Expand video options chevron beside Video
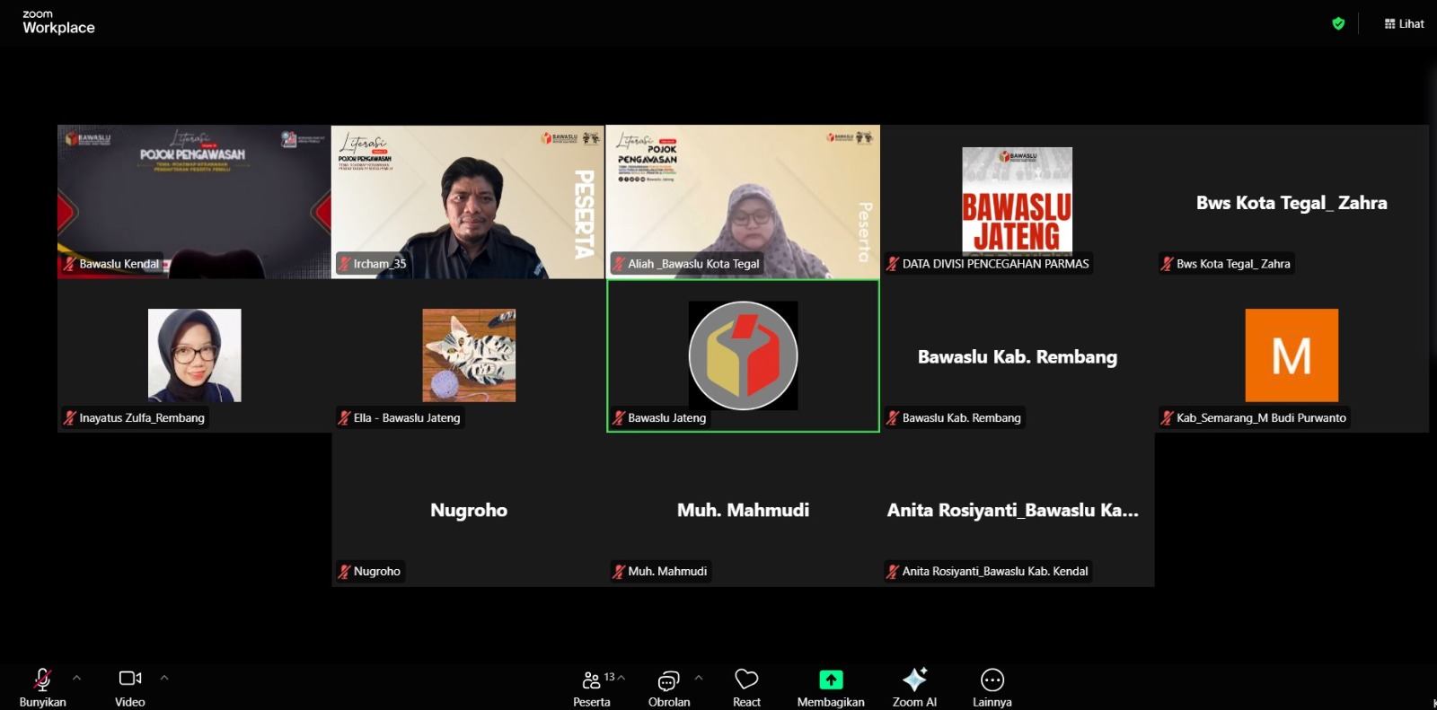The image size is (1437, 710). [164, 678]
